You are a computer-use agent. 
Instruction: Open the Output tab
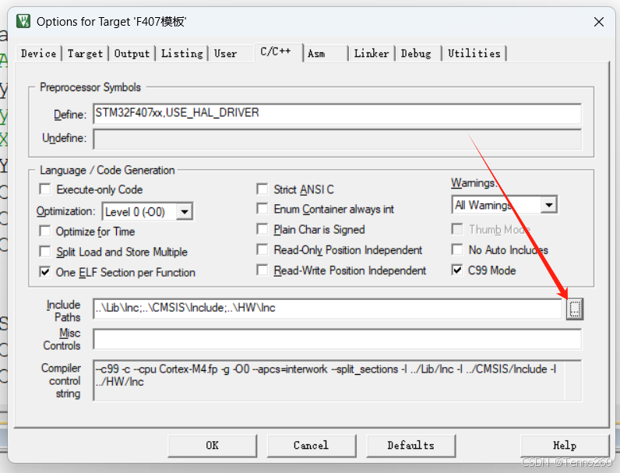tap(132, 54)
